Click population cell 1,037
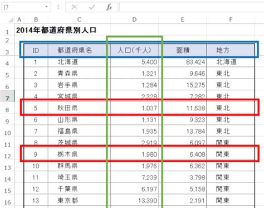The height and width of the screenshot is (208, 264). coord(134,108)
